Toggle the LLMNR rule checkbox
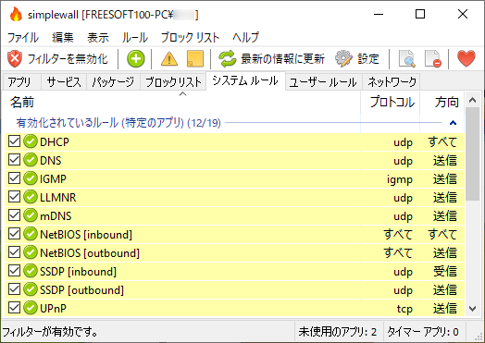Screen dimensions: 485x343 coord(14,197)
